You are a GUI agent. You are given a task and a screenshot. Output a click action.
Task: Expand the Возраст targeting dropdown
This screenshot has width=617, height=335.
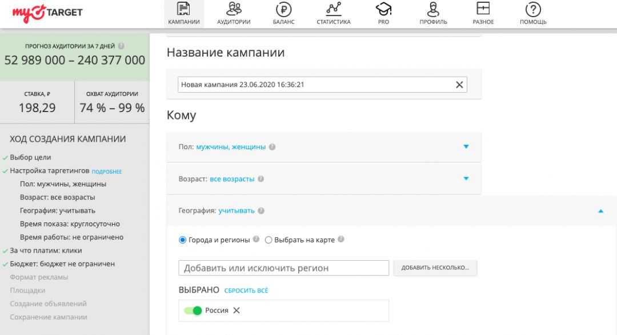pos(466,178)
